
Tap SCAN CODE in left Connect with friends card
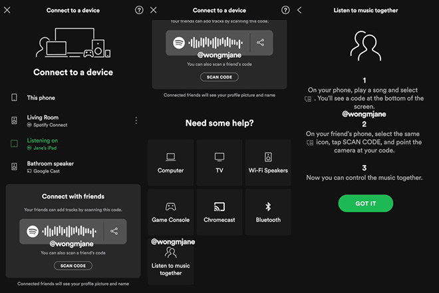click(x=73, y=266)
